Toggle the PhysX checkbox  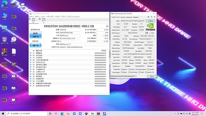(x=139, y=72)
